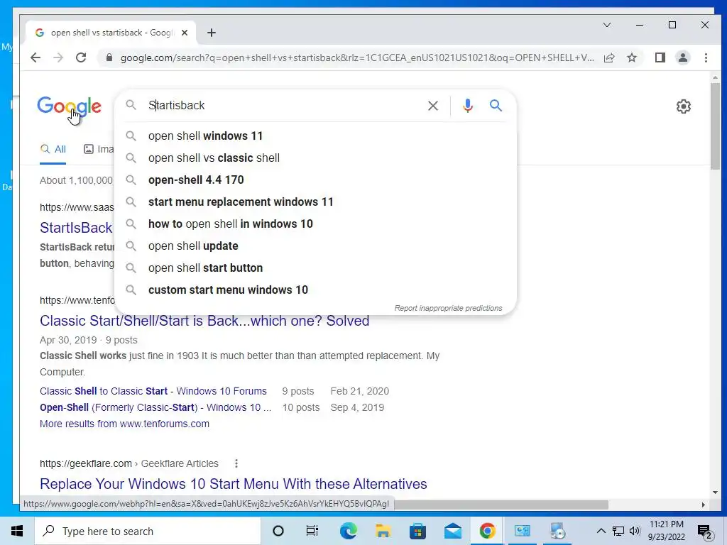727x545 pixels.
Task: Switch to the All results tab
Action: (53, 149)
